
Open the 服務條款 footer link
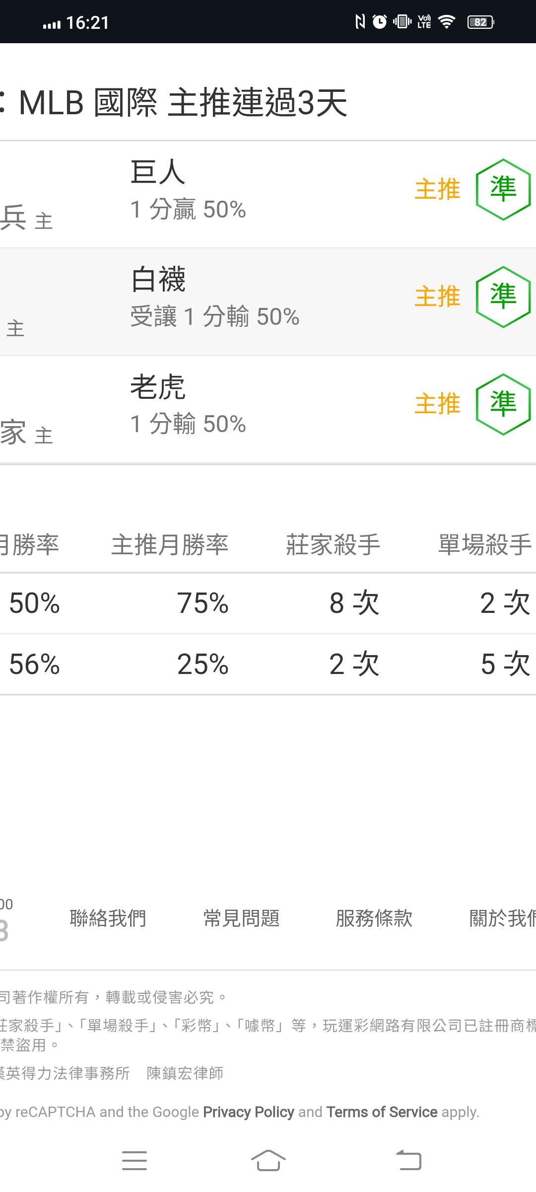[374, 918]
